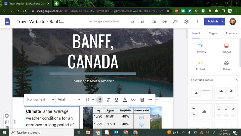Screen dimensions: 241x136
Task: Choose the two small plus large image block
Action: tap(201, 111)
